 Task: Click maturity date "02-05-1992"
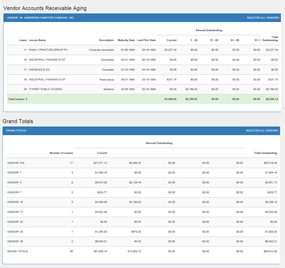pos(128,89)
